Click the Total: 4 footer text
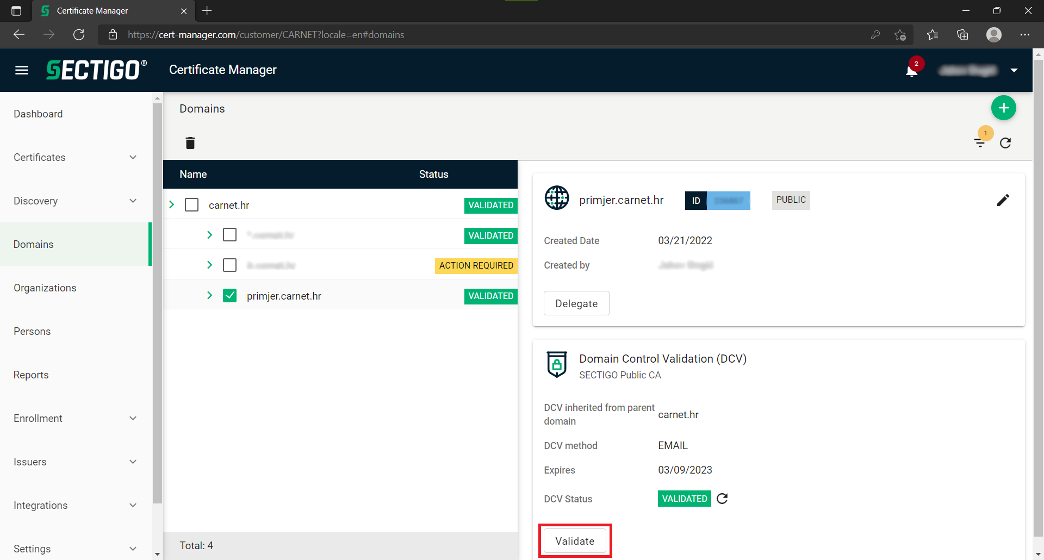The width and height of the screenshot is (1044, 560). pyautogui.click(x=196, y=545)
